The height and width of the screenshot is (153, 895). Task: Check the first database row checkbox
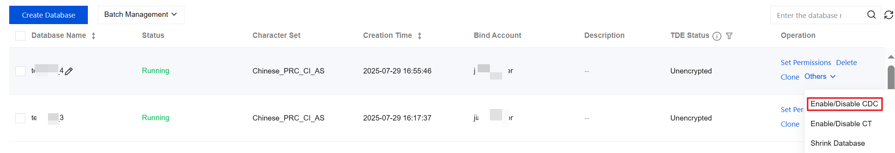pos(20,71)
